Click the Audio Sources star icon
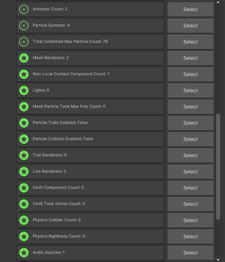The width and height of the screenshot is (225, 262). coord(24,253)
